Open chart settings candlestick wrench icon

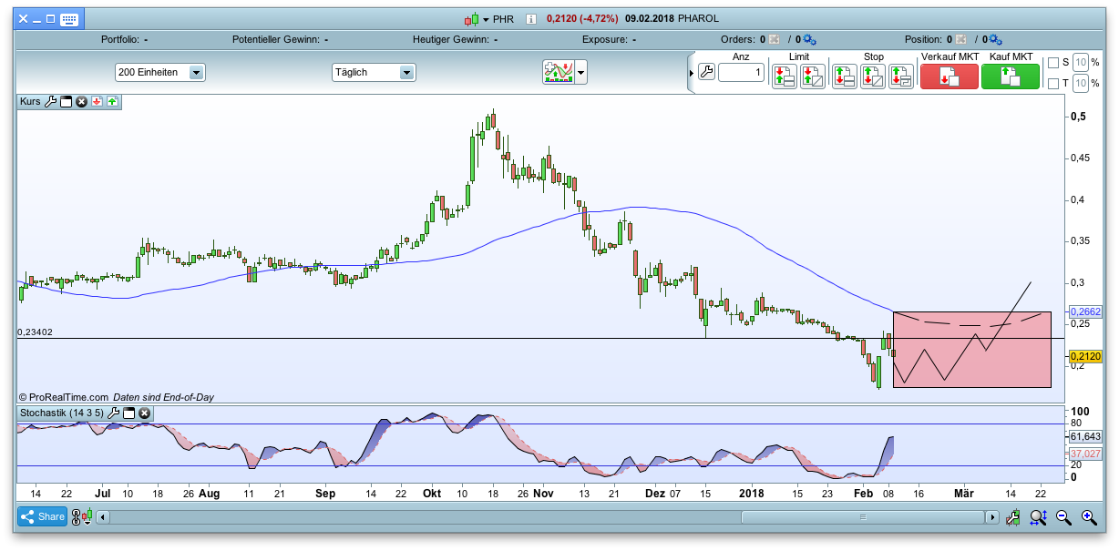[1012, 517]
